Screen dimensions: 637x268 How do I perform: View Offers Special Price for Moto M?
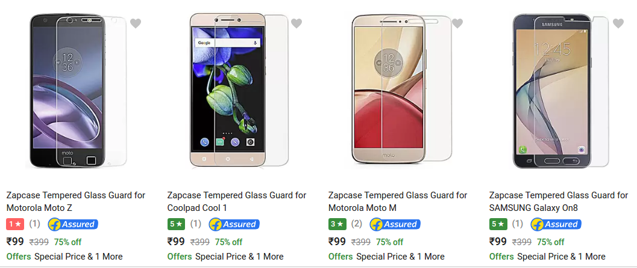click(x=386, y=257)
